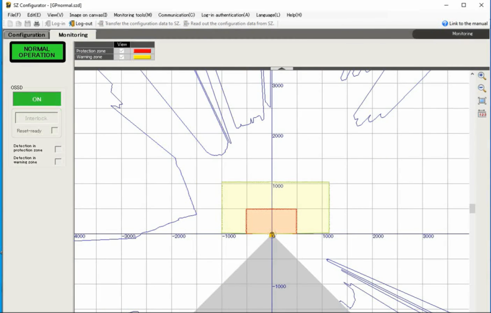Collapse the zone view panel with top arrow
Screen dimensions: 491x313
[x=281, y=69]
